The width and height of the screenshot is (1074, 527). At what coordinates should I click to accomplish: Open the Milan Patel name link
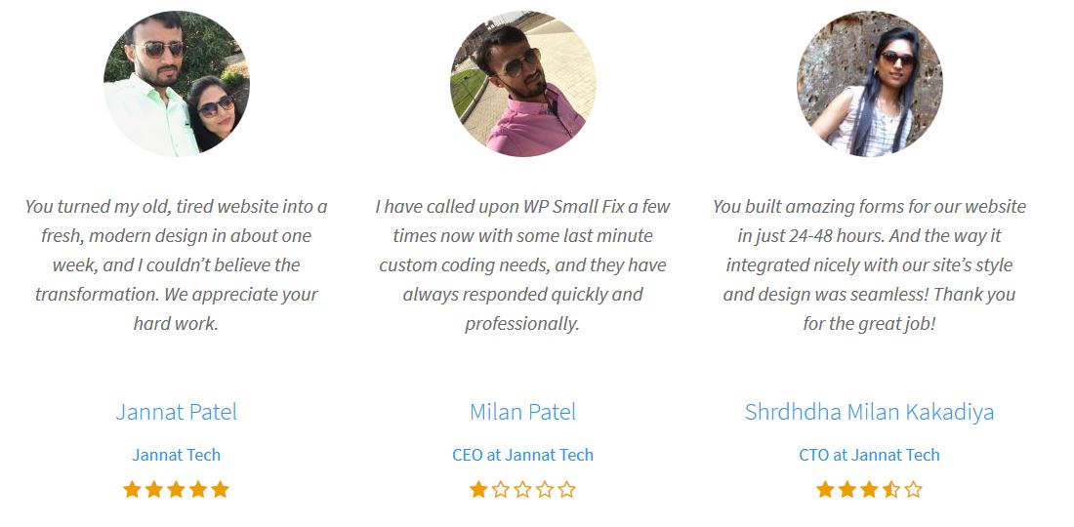coord(522,412)
